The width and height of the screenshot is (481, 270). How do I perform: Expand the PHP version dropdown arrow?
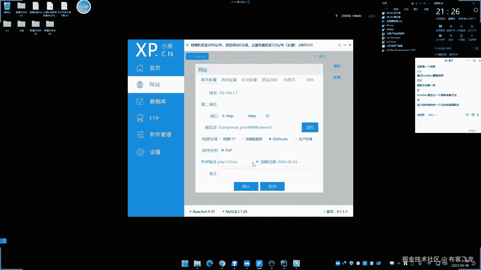pos(257,162)
